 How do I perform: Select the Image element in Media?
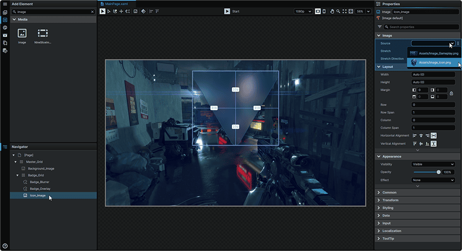point(22,36)
